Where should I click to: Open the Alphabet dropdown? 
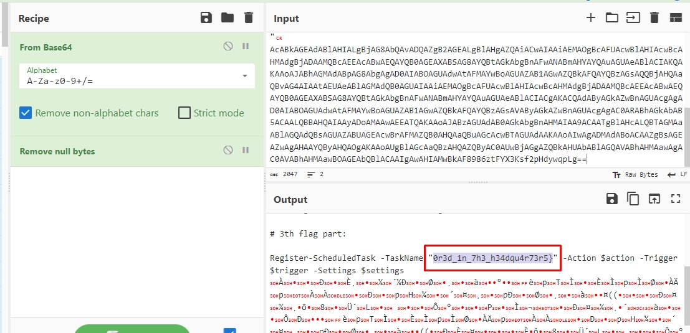[x=243, y=76]
